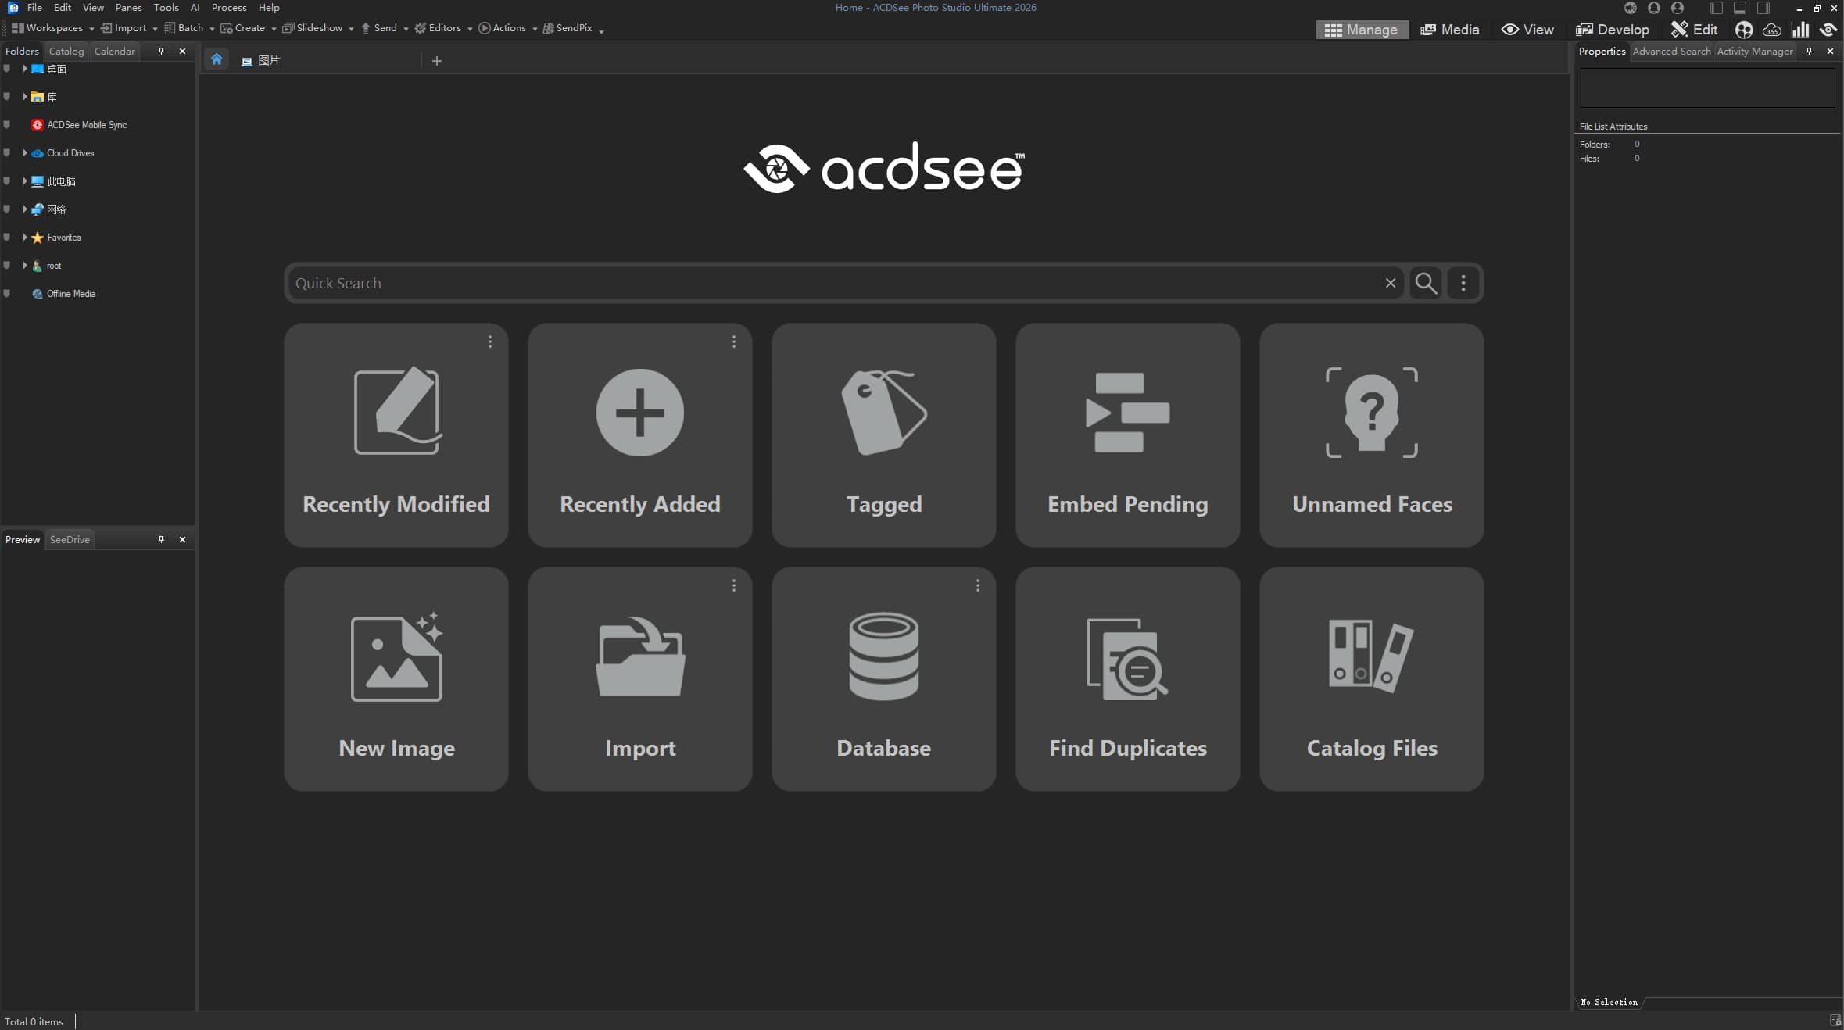Open the 365 cloud icon

1772,30
